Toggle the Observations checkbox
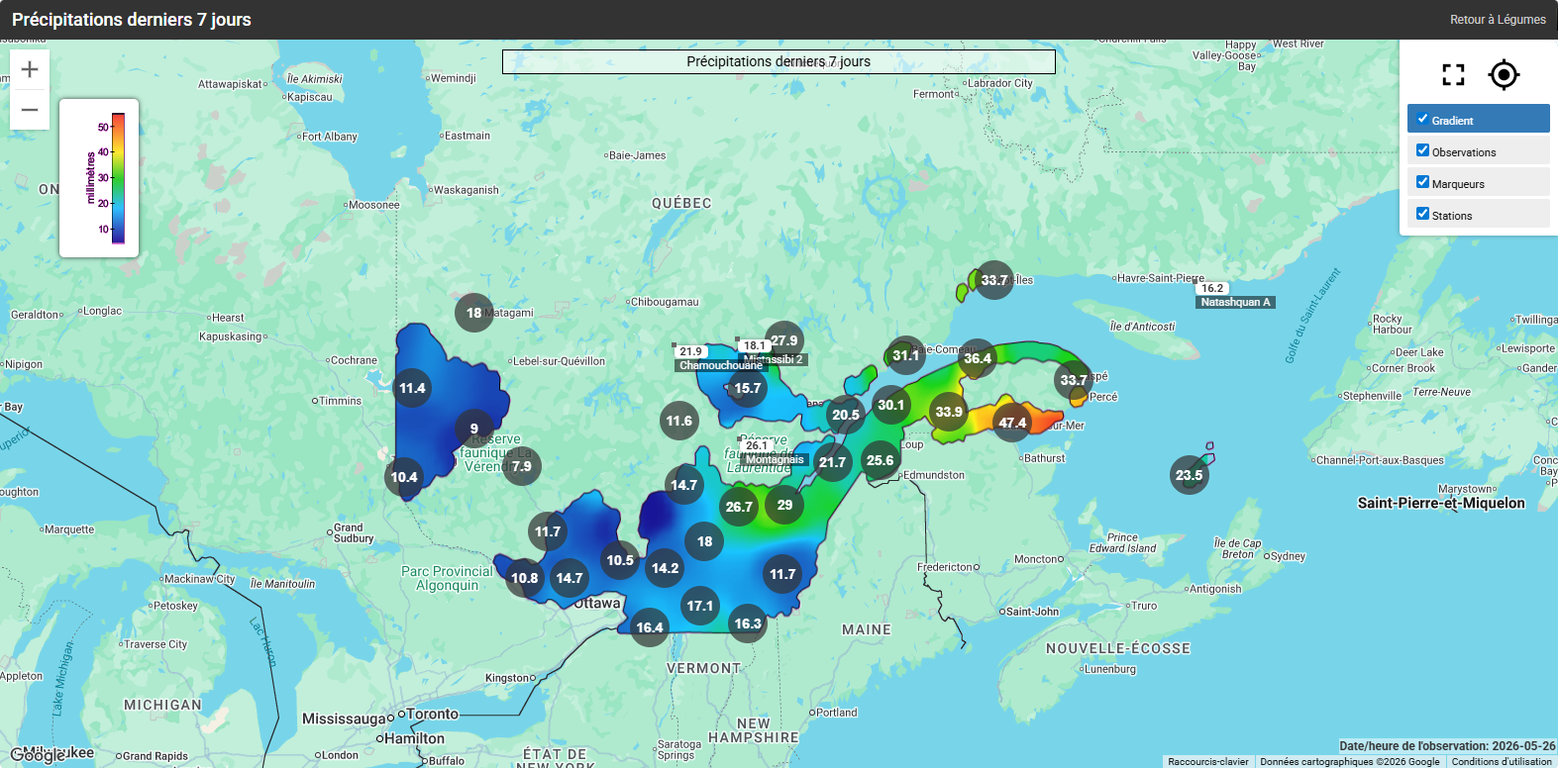 (1423, 150)
